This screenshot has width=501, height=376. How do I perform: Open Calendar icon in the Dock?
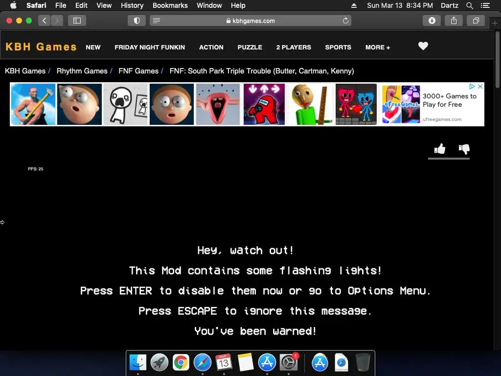(224, 362)
